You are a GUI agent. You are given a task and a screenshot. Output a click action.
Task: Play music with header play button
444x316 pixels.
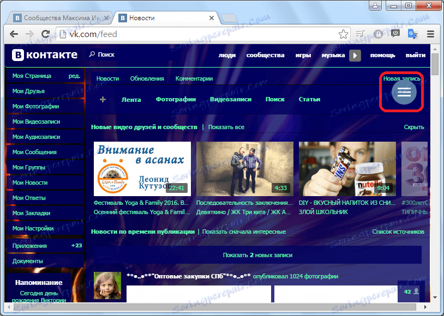click(x=355, y=56)
